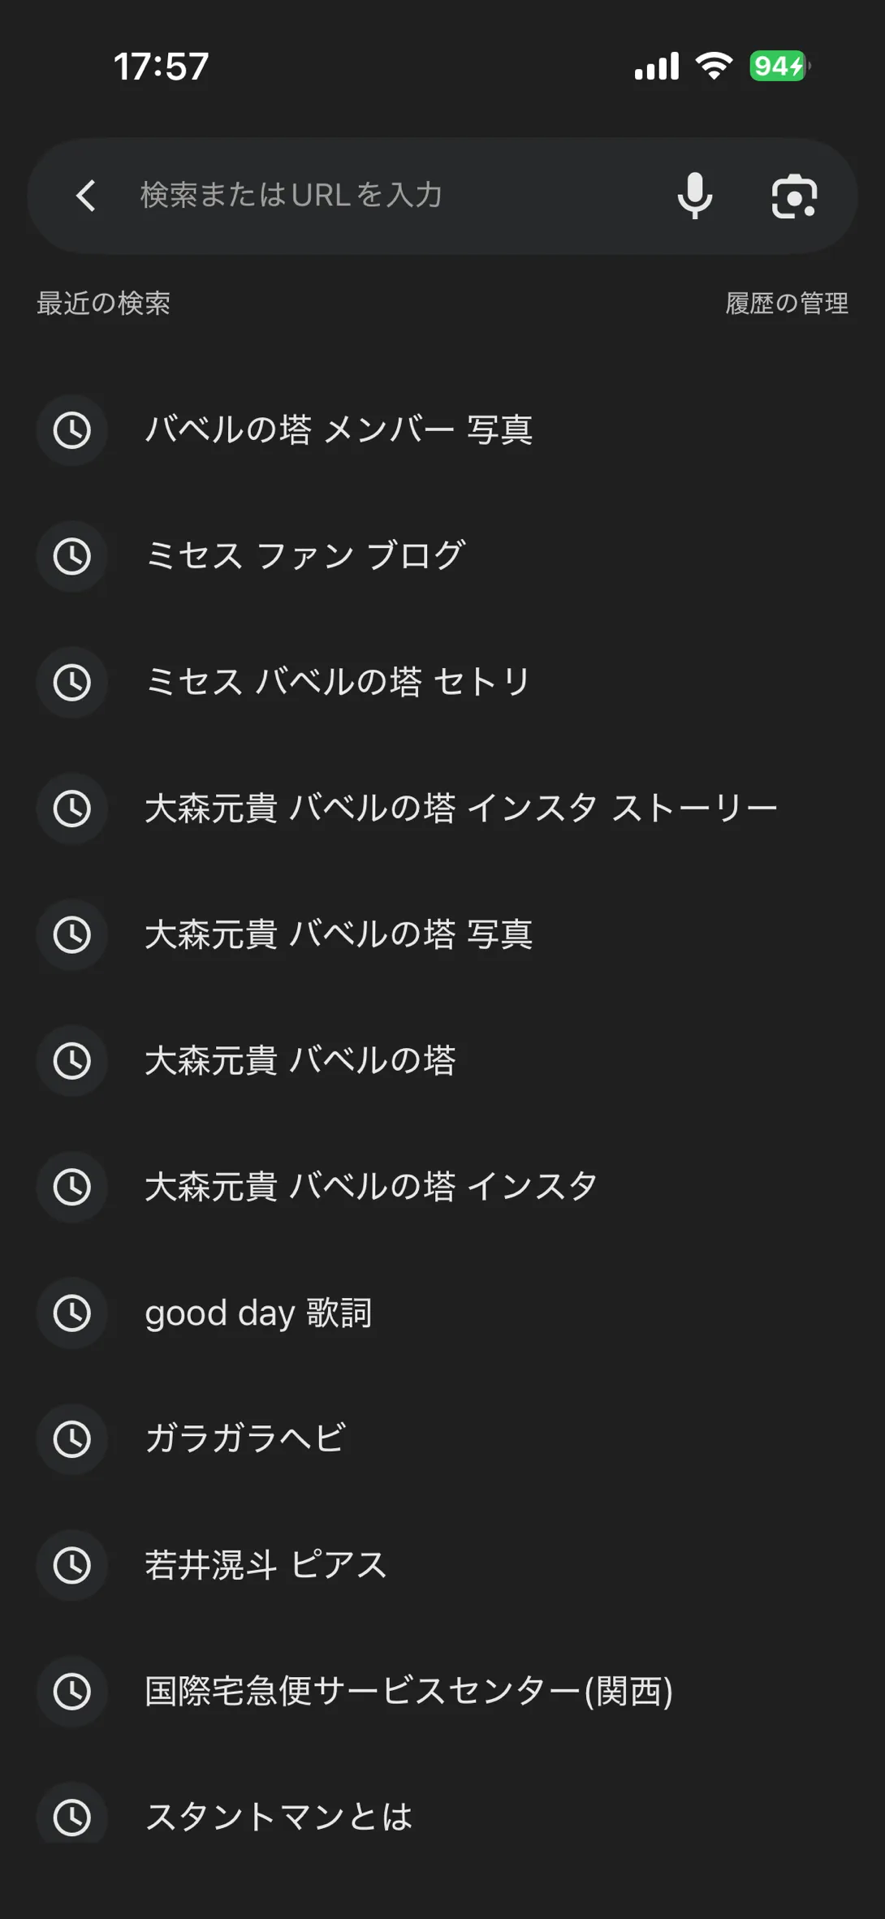Select the 大森元貴 バベルの塔 search entry

click(x=442, y=1060)
